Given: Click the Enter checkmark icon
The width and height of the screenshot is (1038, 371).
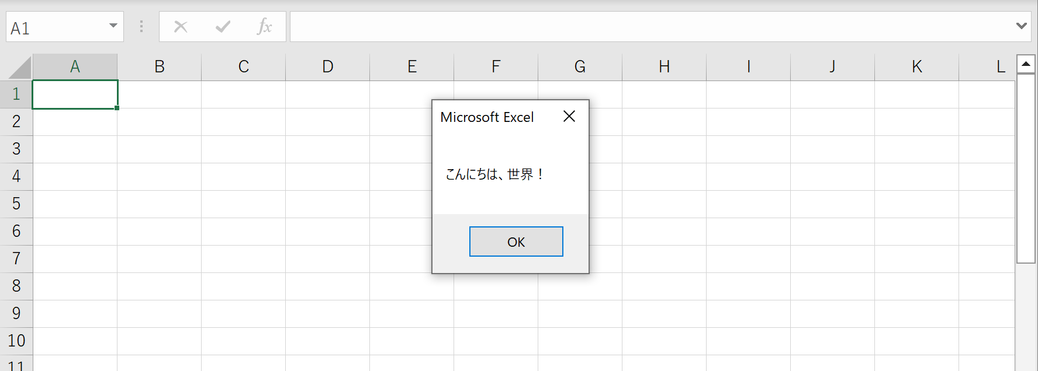Looking at the screenshot, I should point(223,27).
